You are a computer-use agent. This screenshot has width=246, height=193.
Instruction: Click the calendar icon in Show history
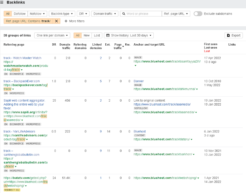point(108,35)
